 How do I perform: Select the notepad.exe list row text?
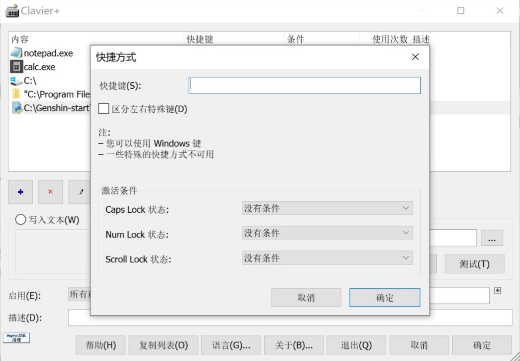(x=48, y=53)
